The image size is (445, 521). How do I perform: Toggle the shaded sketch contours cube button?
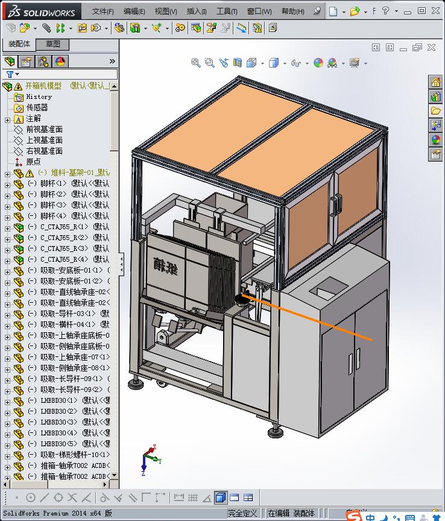pyautogui.click(x=221, y=497)
